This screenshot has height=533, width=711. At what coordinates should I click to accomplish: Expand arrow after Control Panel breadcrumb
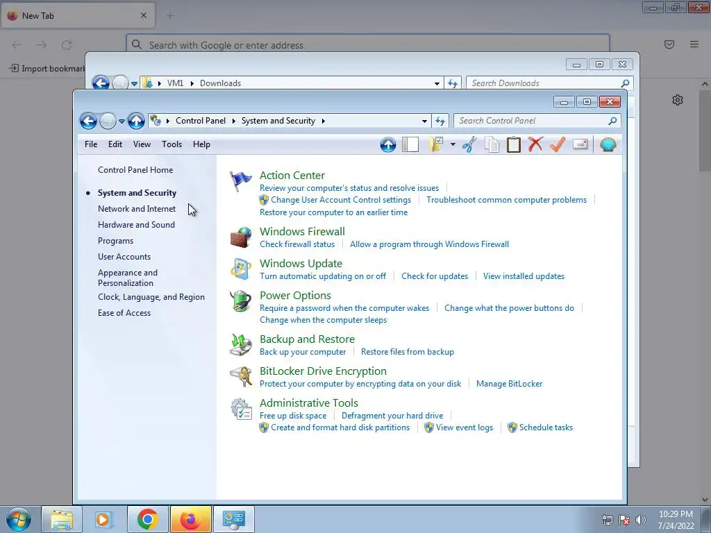(233, 121)
